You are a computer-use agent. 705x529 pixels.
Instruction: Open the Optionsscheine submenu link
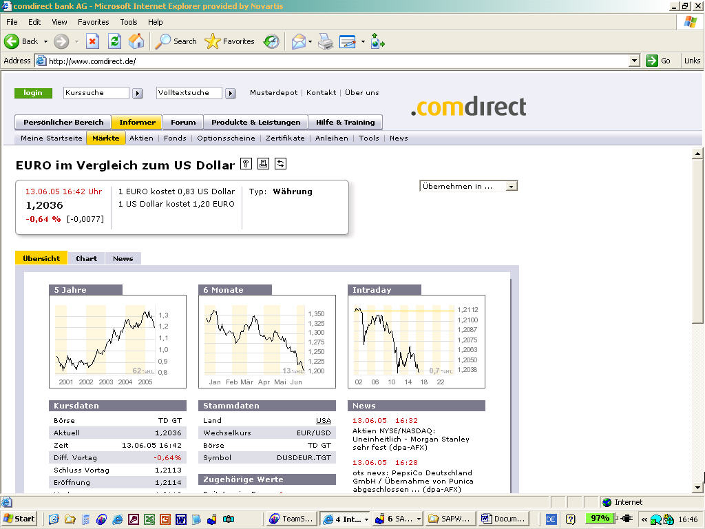point(226,138)
